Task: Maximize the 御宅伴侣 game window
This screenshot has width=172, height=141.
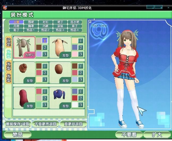Action: coord(159,7)
